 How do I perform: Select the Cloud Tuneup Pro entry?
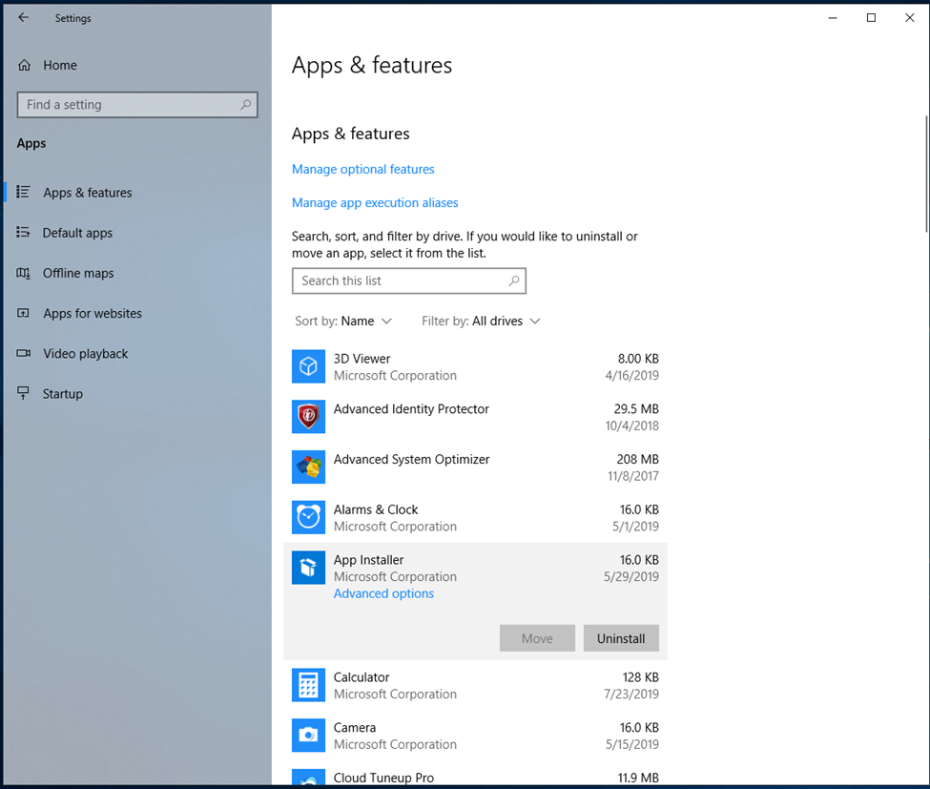[383, 778]
